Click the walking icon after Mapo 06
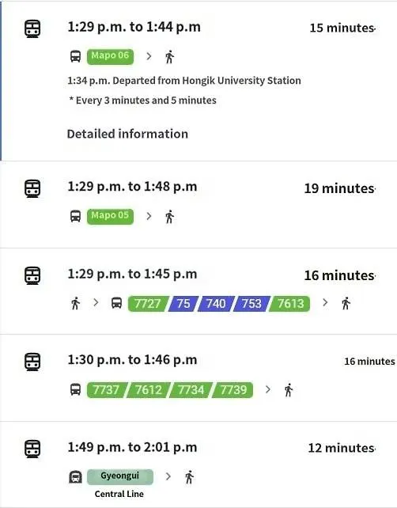 pyautogui.click(x=169, y=57)
